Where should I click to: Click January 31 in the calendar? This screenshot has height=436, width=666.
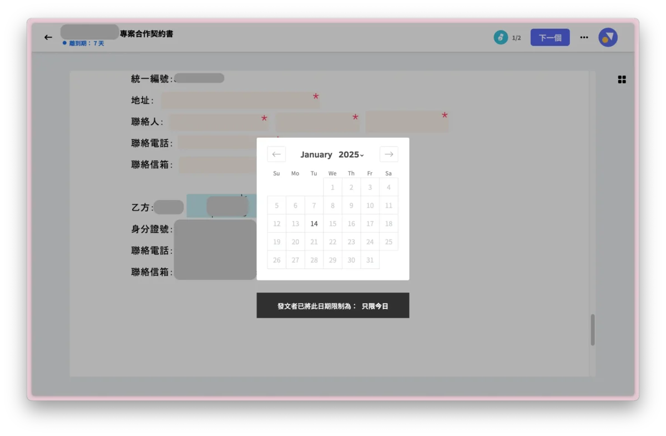pos(370,260)
